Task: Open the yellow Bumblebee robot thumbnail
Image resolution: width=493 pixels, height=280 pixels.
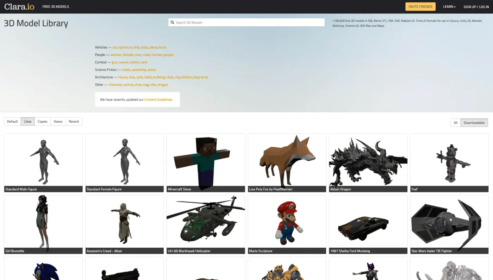Action: [x=287, y=269]
